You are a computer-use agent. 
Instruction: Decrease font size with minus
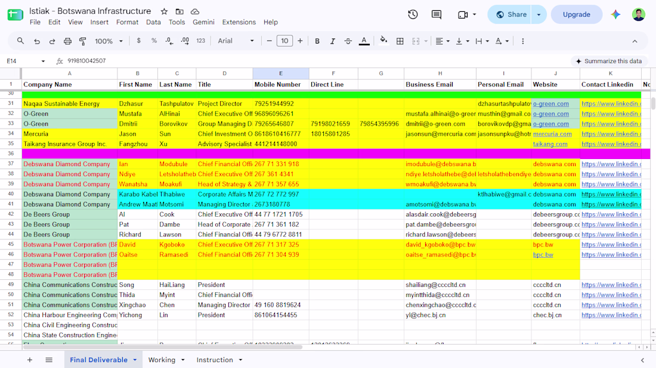coord(269,41)
